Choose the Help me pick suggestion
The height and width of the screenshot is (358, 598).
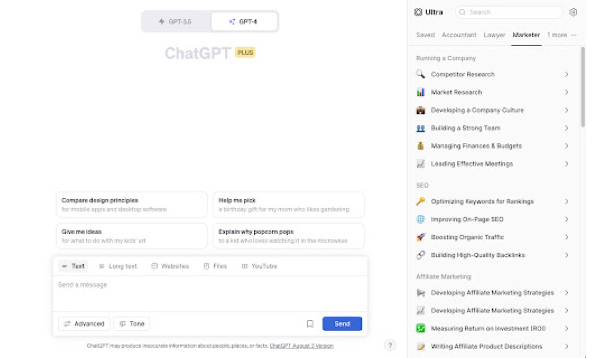289,205
